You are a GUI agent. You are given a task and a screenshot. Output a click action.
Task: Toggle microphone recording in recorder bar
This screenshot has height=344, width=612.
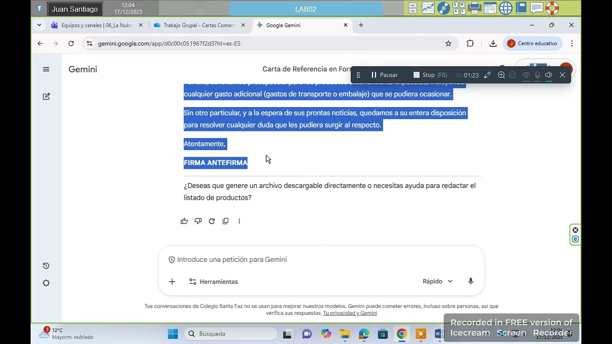pos(537,75)
